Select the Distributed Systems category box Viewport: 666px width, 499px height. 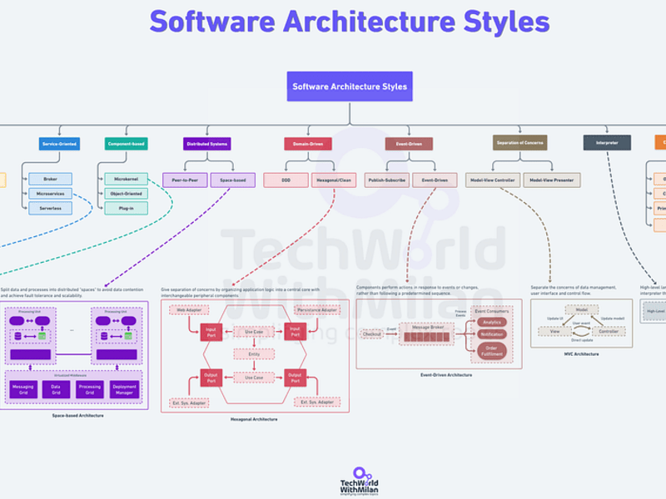coord(206,144)
